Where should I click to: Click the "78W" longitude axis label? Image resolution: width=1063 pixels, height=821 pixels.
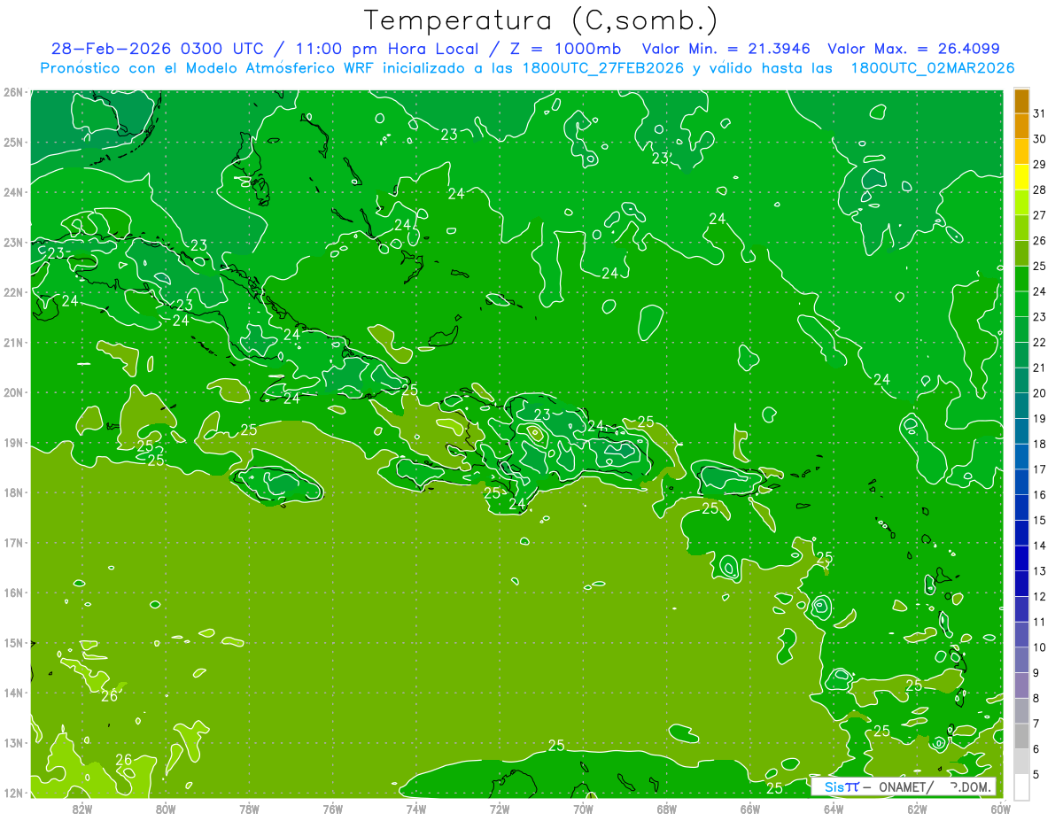coord(249,809)
